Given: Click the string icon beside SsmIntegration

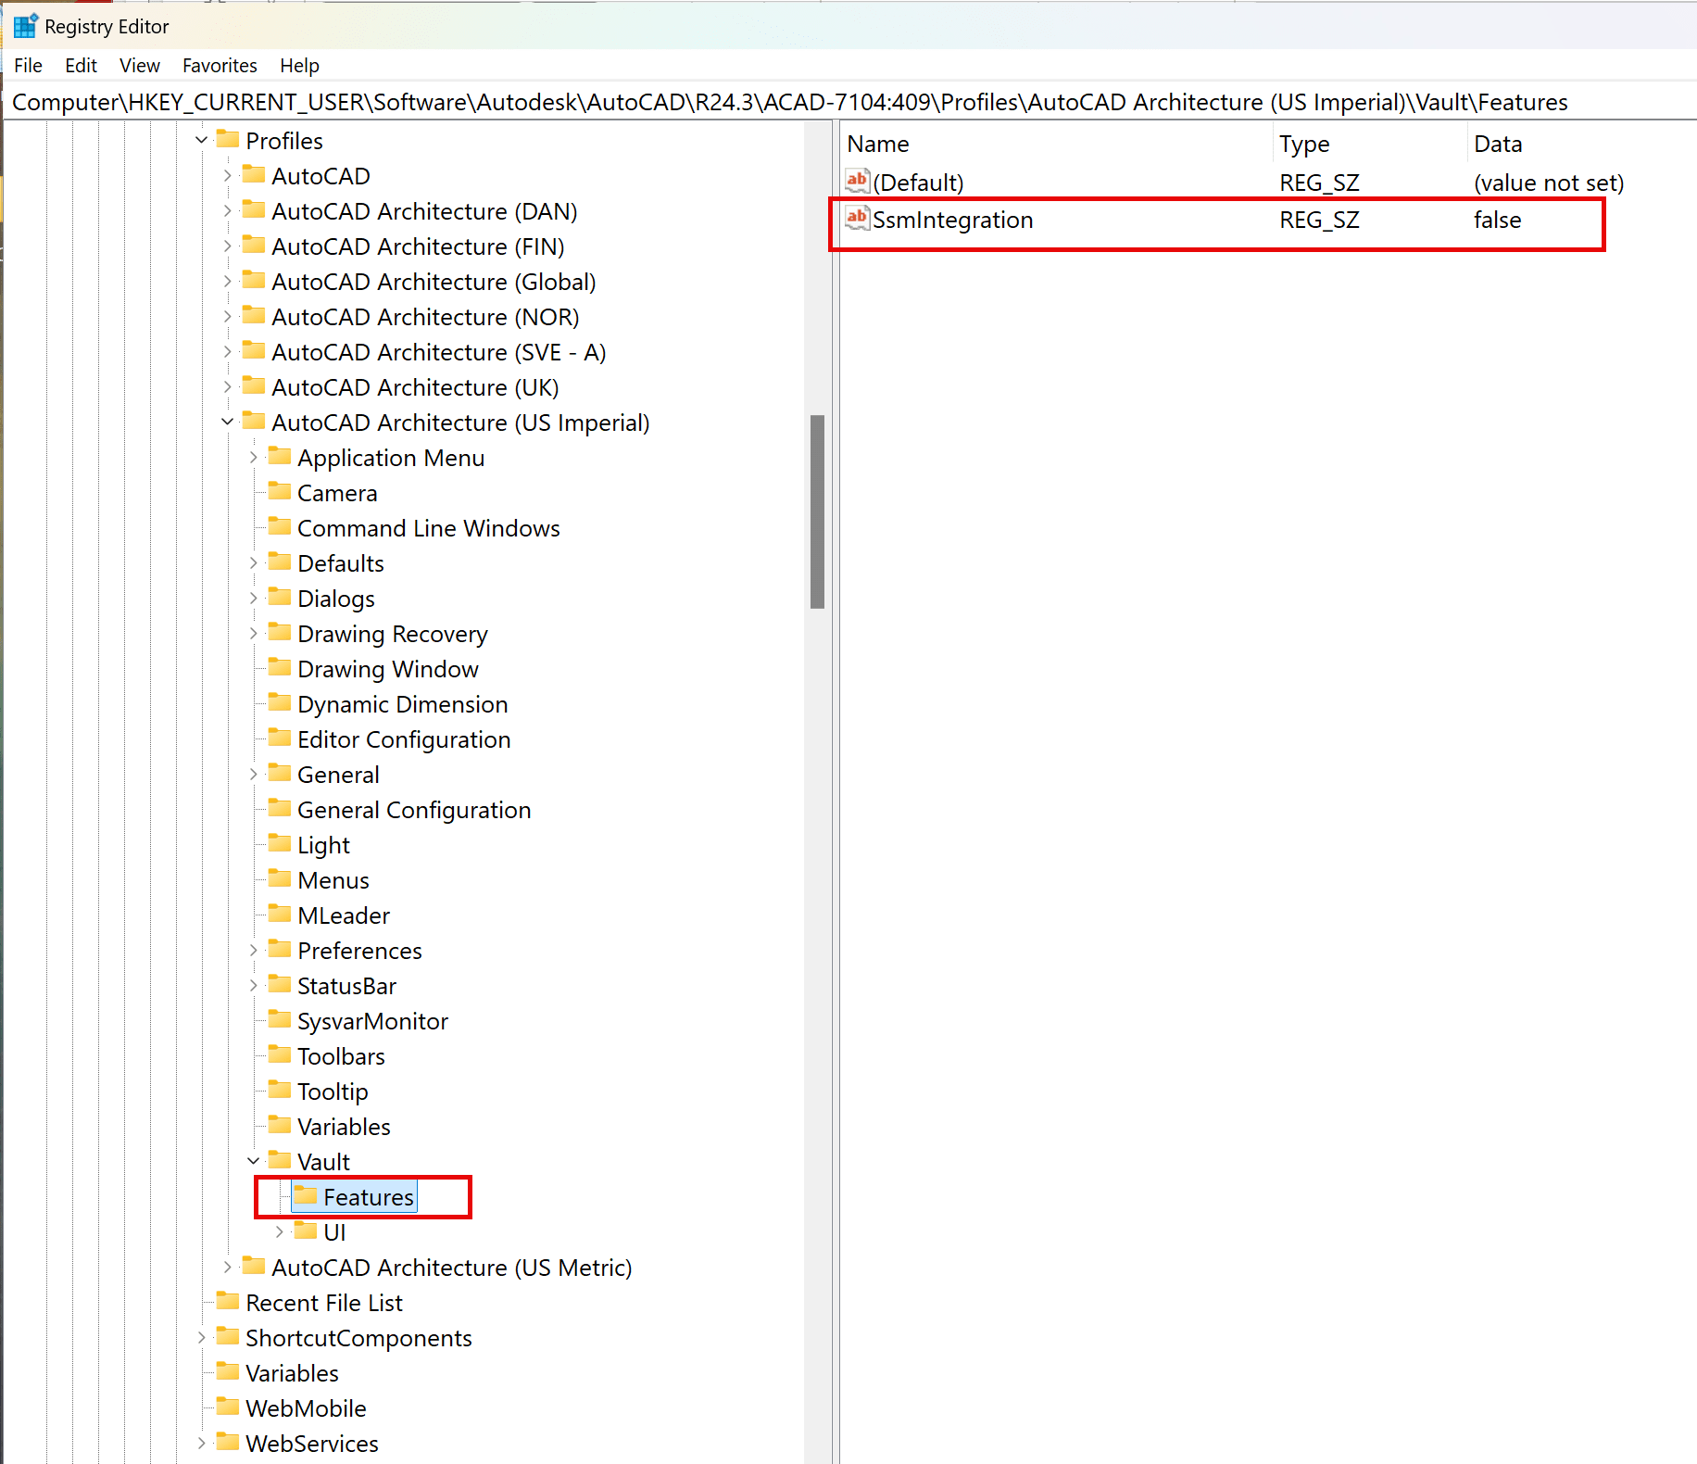Looking at the screenshot, I should coord(858,219).
